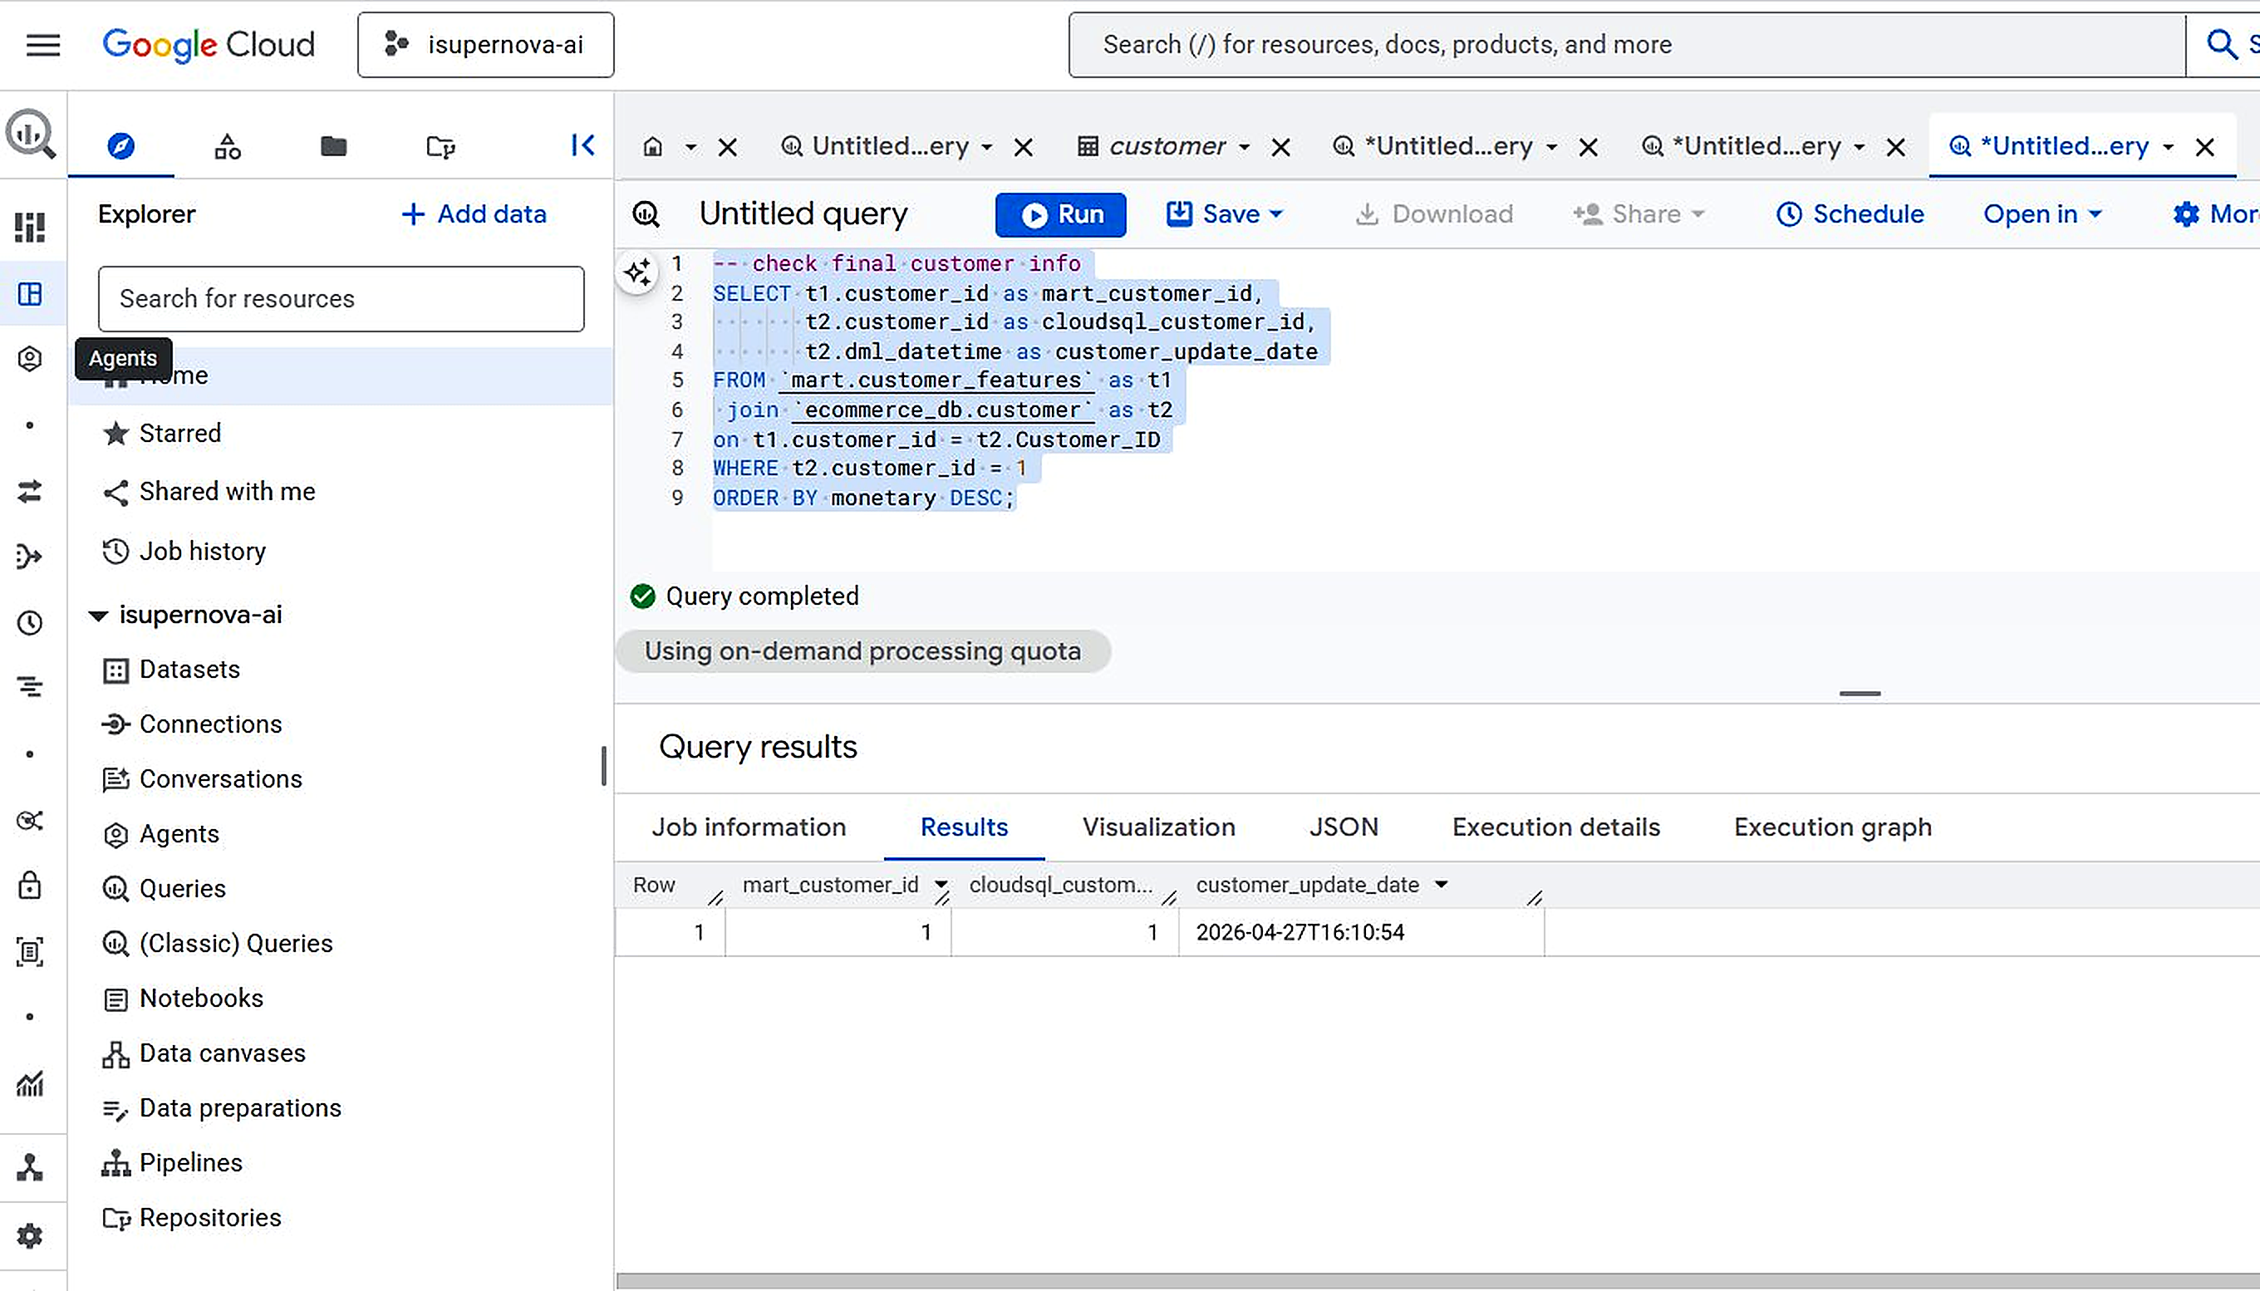Expand the customer tab dropdown arrow

tap(1245, 147)
